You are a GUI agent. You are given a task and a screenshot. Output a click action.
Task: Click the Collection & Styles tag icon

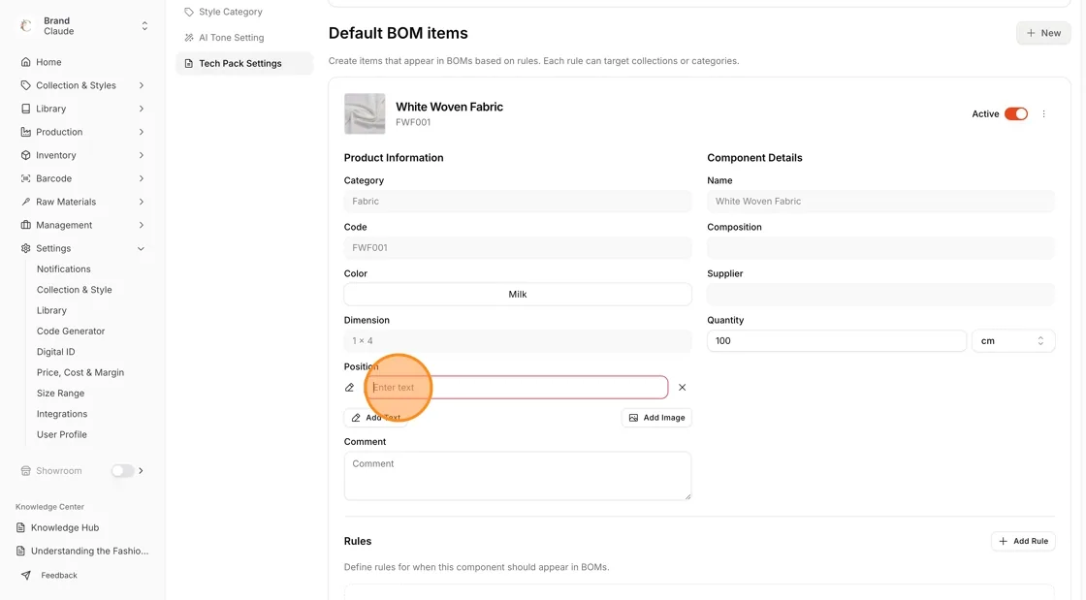25,85
